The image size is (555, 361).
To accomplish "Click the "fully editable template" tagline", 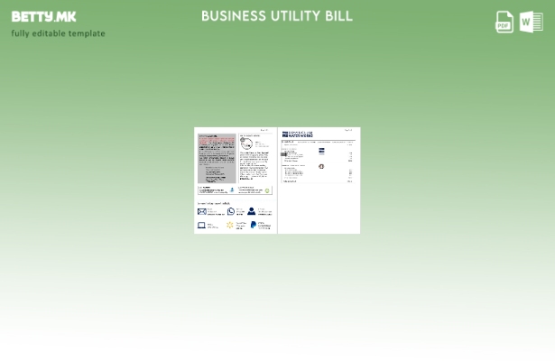I will pyautogui.click(x=58, y=33).
